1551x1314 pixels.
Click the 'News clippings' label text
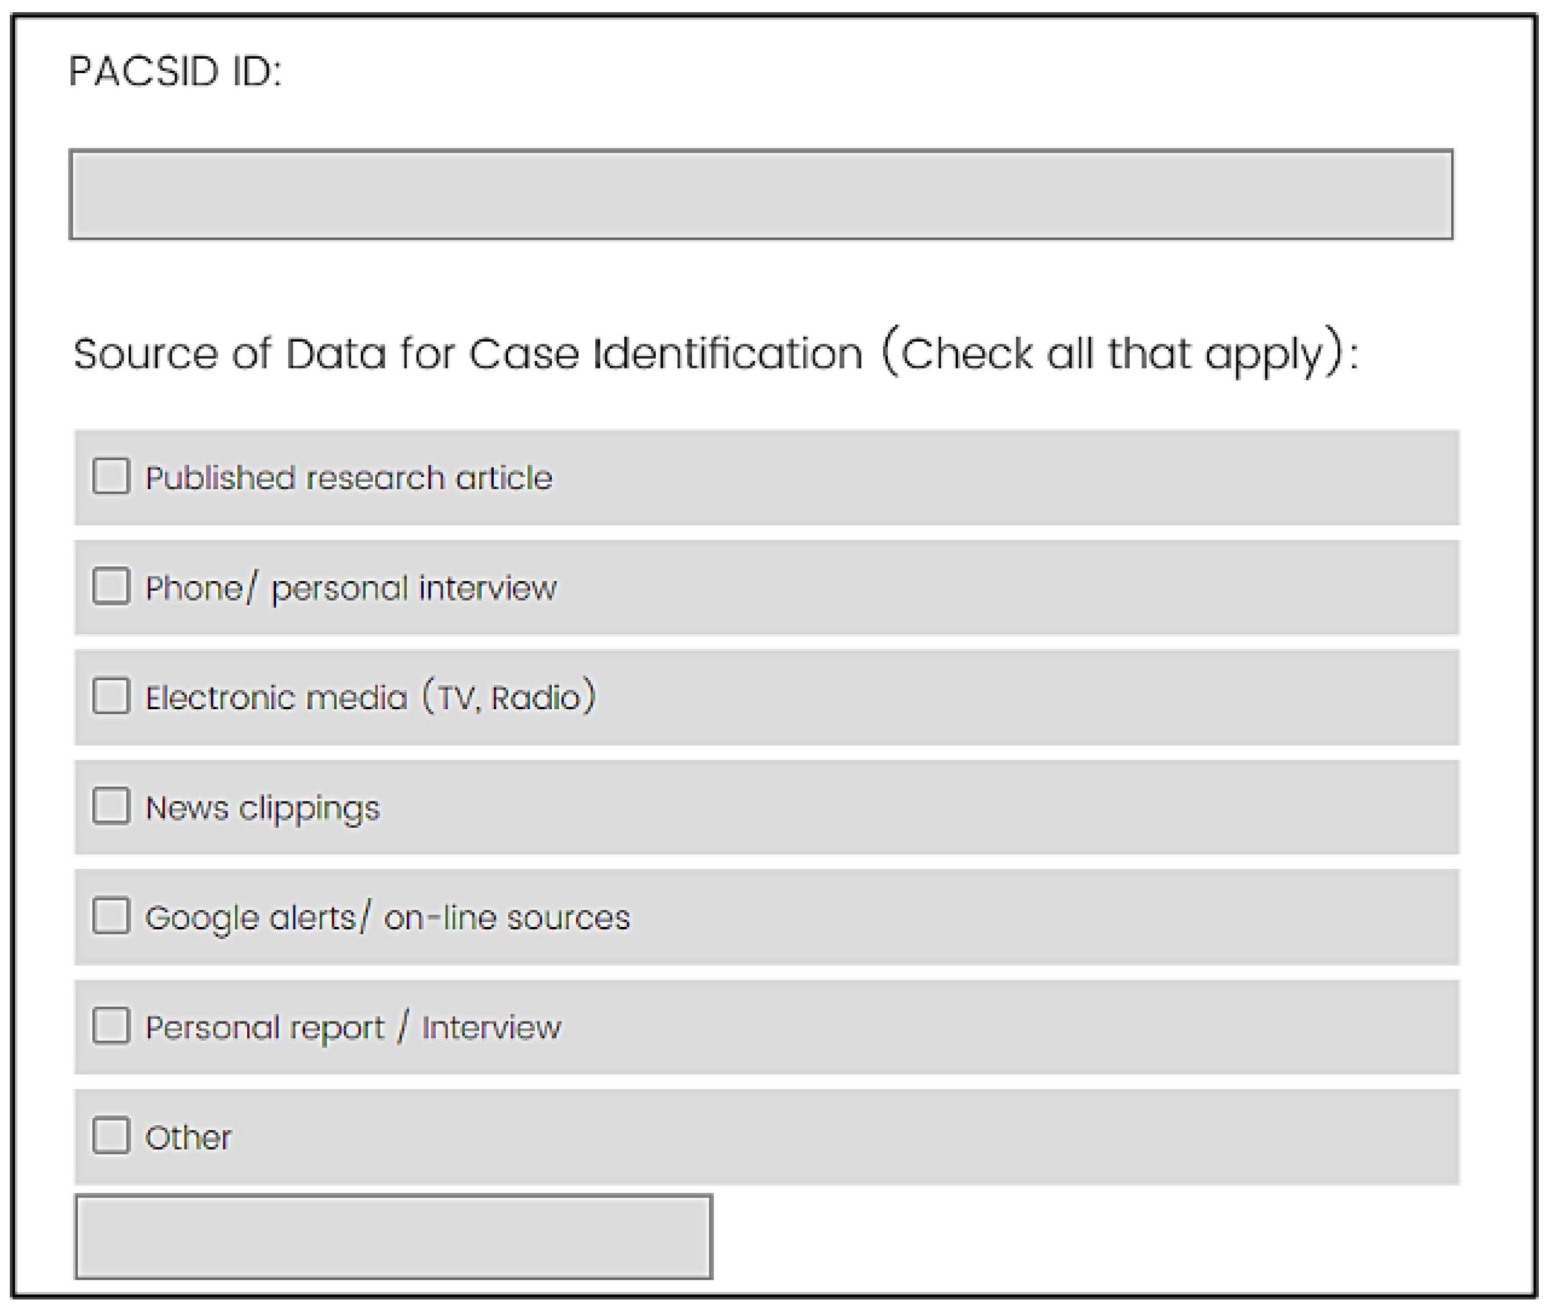[x=262, y=808]
